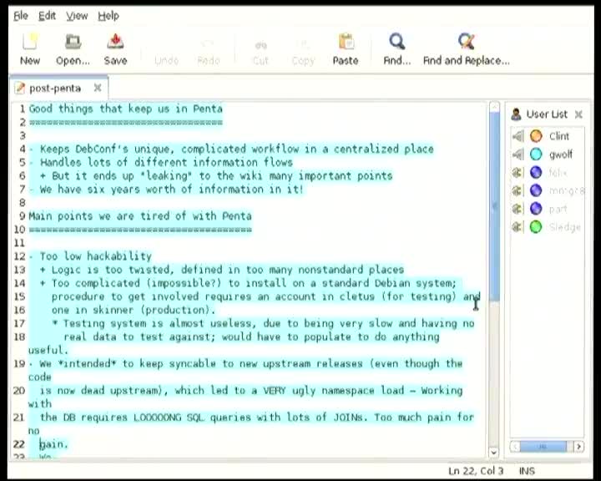
Task: Click heading 'Main points we are tired of with Penta'
Action: click(140, 216)
